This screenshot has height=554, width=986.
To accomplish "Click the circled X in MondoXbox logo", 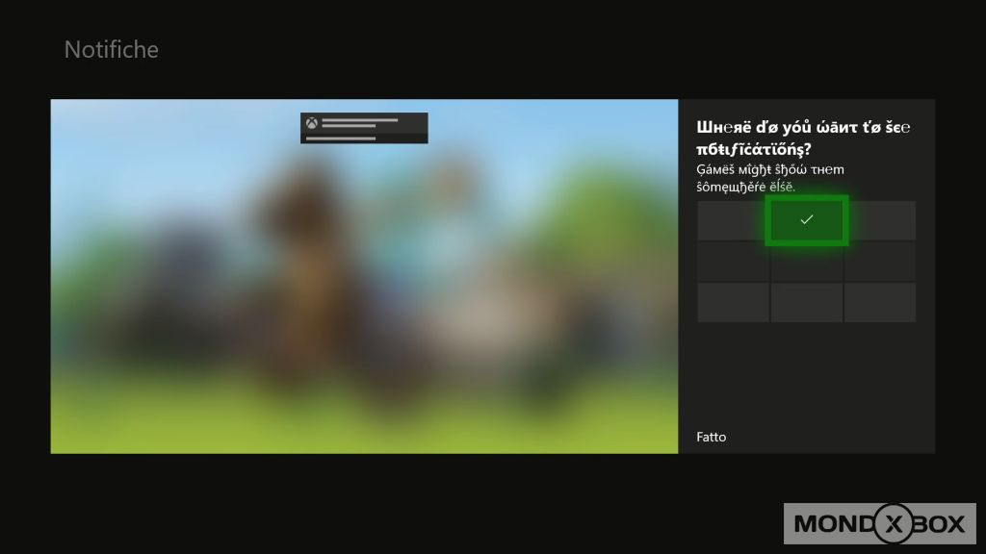I will (x=893, y=524).
